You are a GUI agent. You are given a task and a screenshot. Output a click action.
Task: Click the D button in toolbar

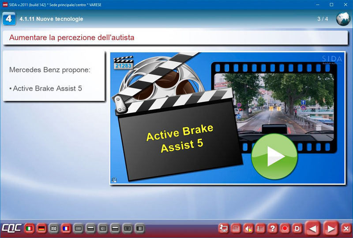(x=297, y=229)
